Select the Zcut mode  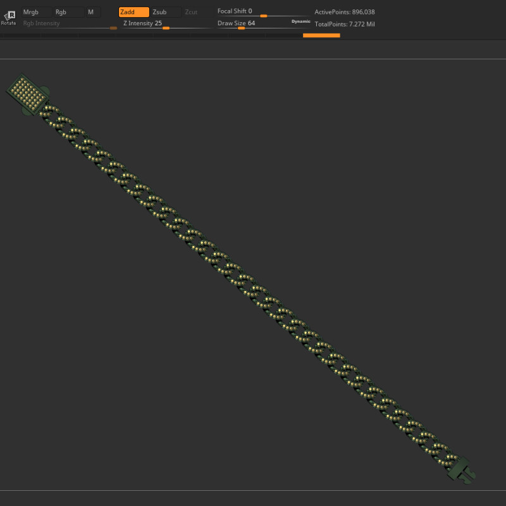[x=191, y=11]
